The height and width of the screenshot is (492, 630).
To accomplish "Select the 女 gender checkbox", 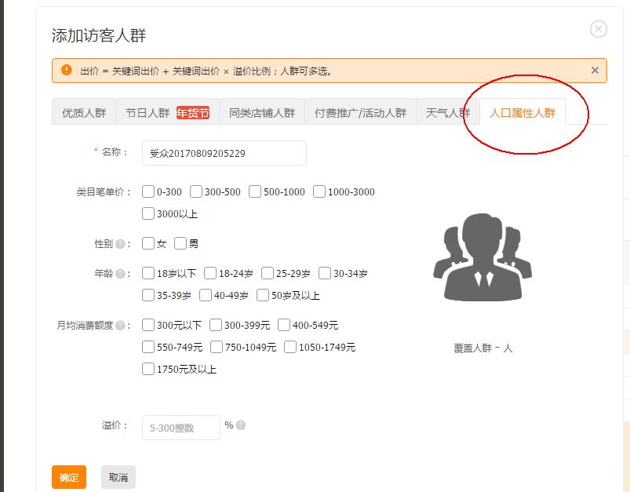I will point(150,242).
